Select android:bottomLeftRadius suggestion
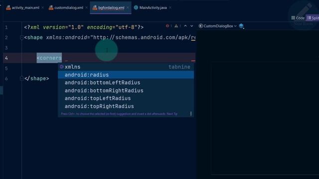Image resolution: width=319 pixels, height=179 pixels. pyautogui.click(x=126, y=83)
